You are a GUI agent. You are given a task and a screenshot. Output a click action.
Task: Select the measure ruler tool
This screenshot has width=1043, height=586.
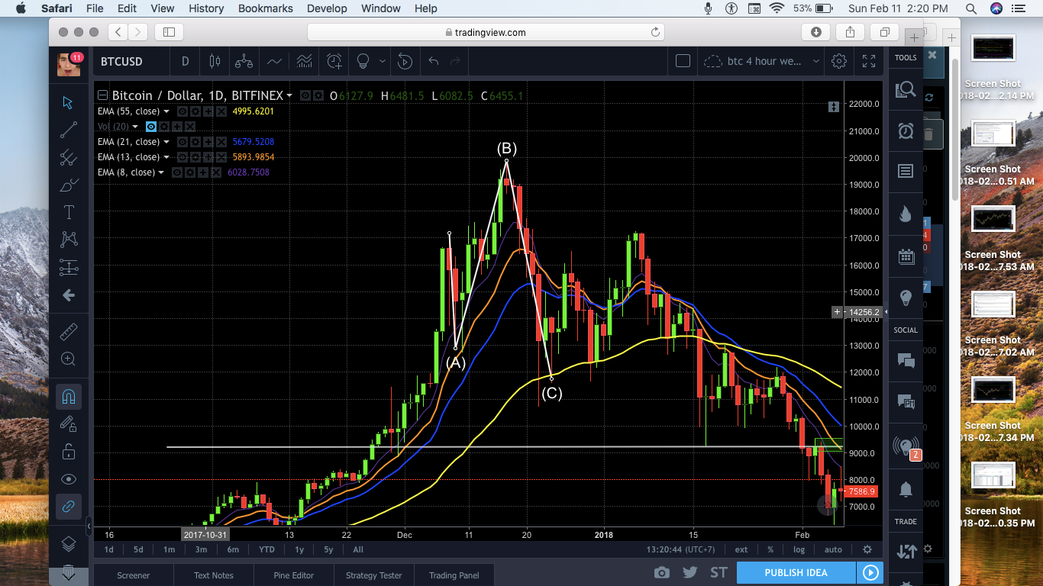[x=68, y=331]
